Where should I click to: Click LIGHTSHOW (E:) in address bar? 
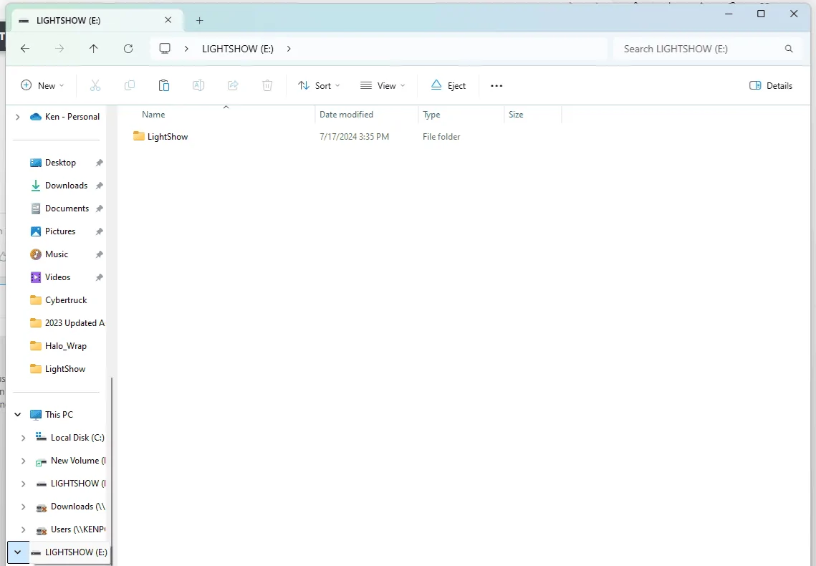(237, 49)
